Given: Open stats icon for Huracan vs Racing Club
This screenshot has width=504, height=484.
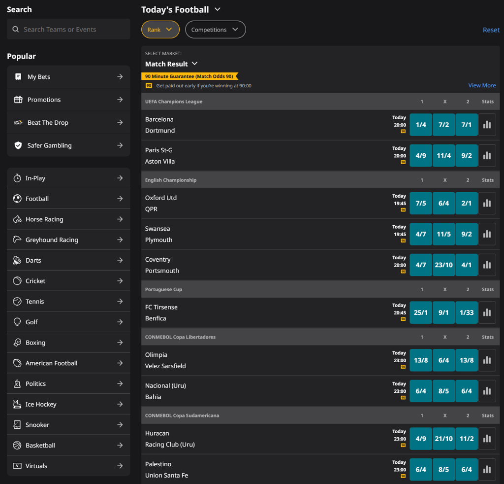Looking at the screenshot, I should [x=487, y=439].
